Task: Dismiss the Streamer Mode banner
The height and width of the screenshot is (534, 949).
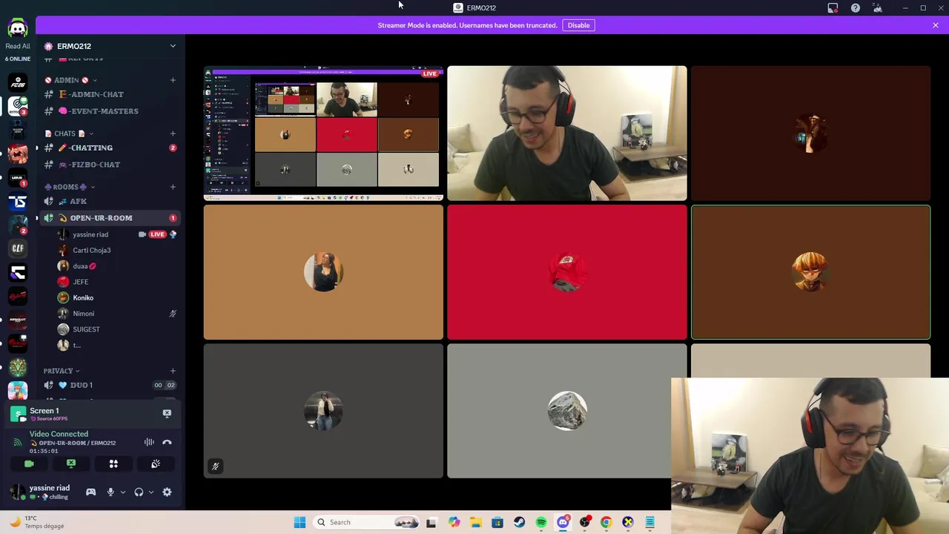Action: click(936, 25)
